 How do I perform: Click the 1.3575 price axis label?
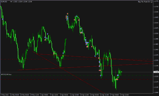pyautogui.click(x=156, y=28)
